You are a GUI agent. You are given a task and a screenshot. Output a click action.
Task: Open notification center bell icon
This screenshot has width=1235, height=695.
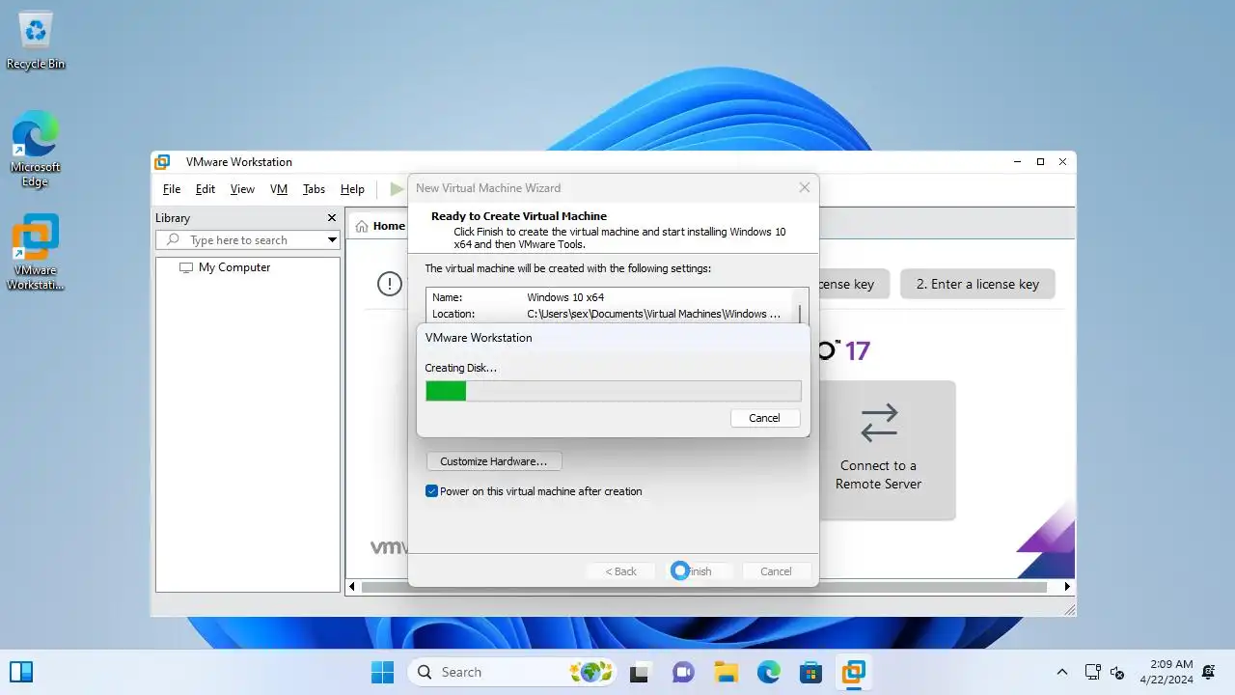pos(1209,672)
